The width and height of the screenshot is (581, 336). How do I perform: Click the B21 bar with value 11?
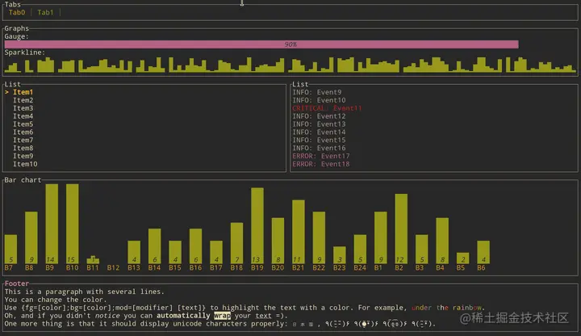[x=299, y=232]
